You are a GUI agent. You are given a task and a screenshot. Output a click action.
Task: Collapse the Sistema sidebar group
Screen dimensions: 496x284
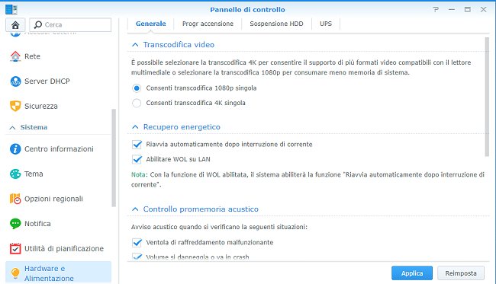click(13, 128)
